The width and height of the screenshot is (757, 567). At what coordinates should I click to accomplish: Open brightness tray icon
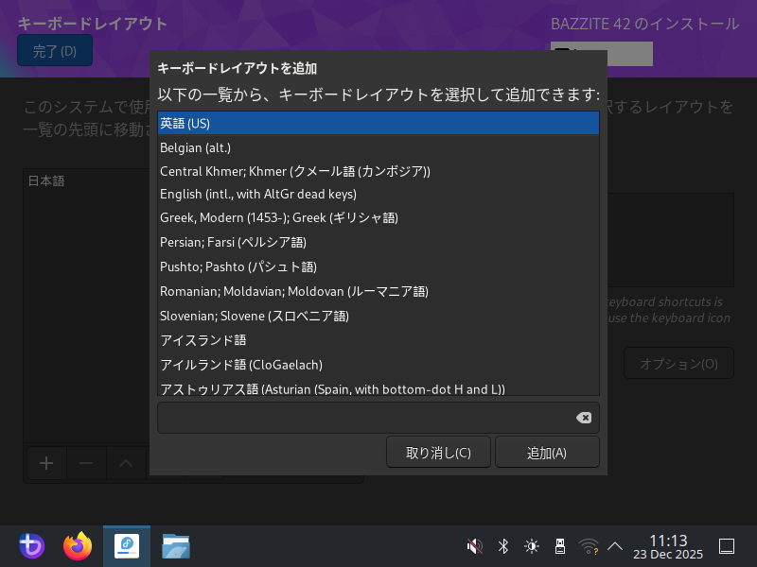point(532,546)
